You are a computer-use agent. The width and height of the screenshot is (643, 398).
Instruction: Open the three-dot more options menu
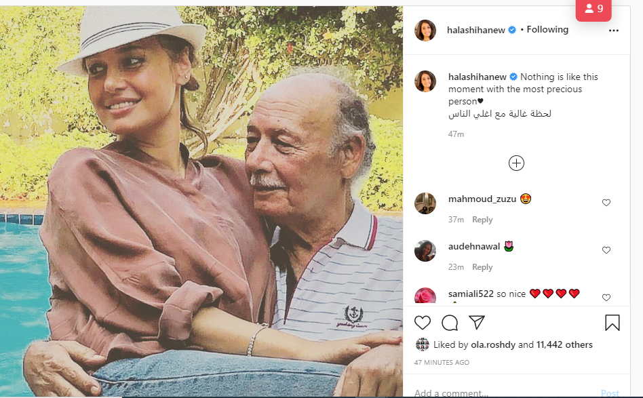coord(614,31)
